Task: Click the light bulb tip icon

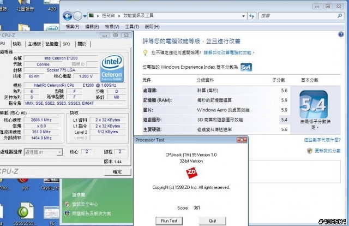Action: click(x=146, y=52)
